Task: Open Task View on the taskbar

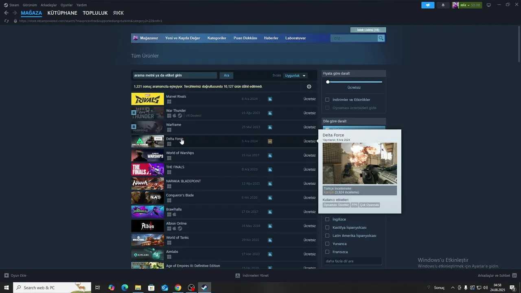Action: [98, 288]
